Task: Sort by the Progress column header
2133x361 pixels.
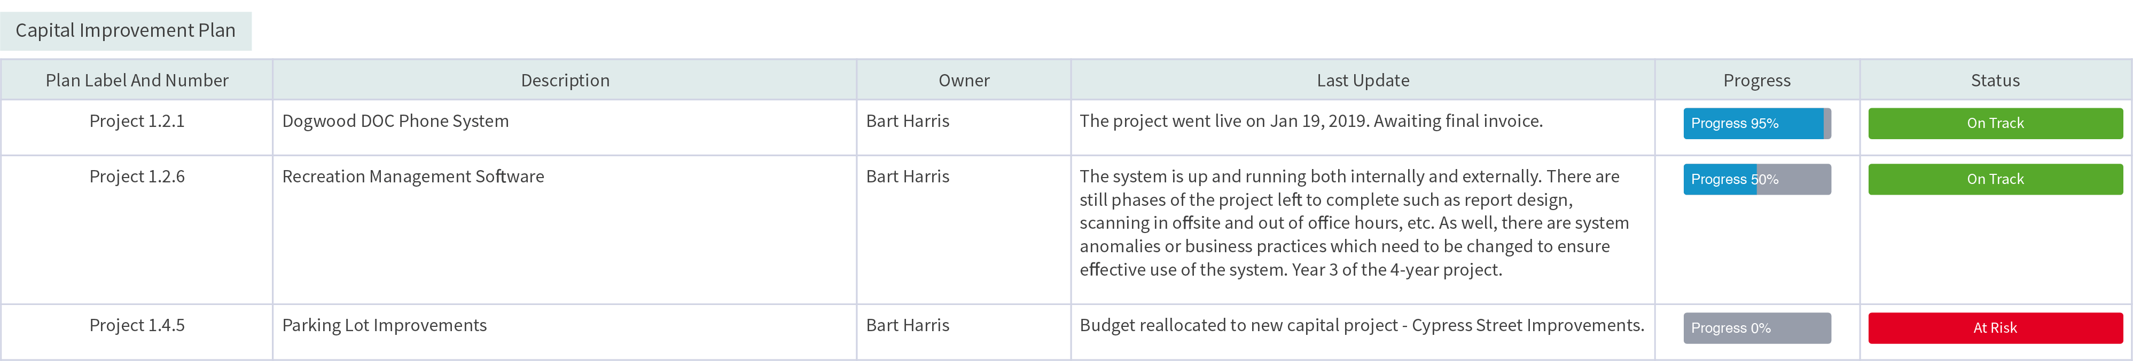Action: pyautogui.click(x=1756, y=80)
